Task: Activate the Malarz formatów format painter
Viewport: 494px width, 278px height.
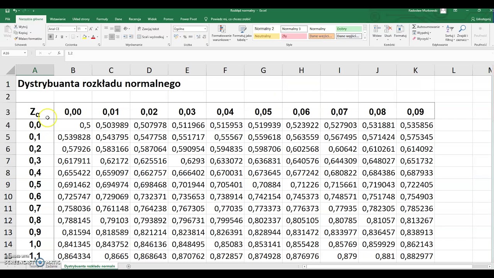Action: [28, 39]
